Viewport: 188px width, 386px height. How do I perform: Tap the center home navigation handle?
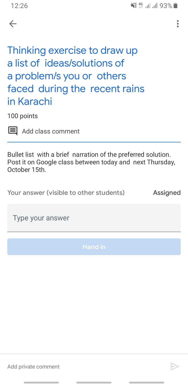[x=94, y=383]
